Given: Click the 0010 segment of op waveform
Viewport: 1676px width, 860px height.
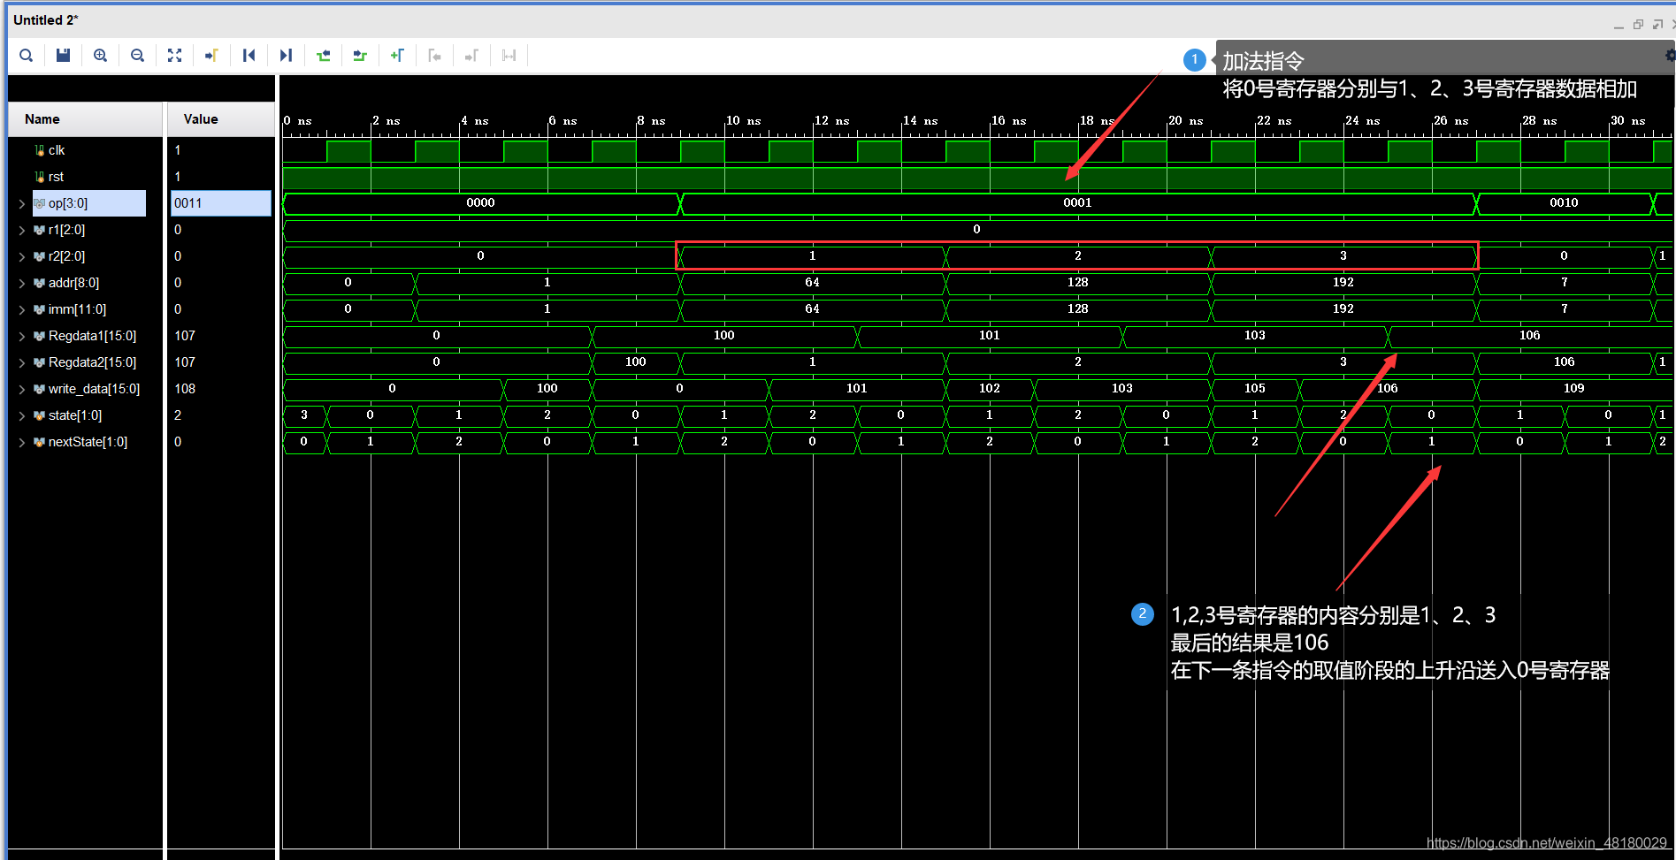Looking at the screenshot, I should pyautogui.click(x=1564, y=203).
